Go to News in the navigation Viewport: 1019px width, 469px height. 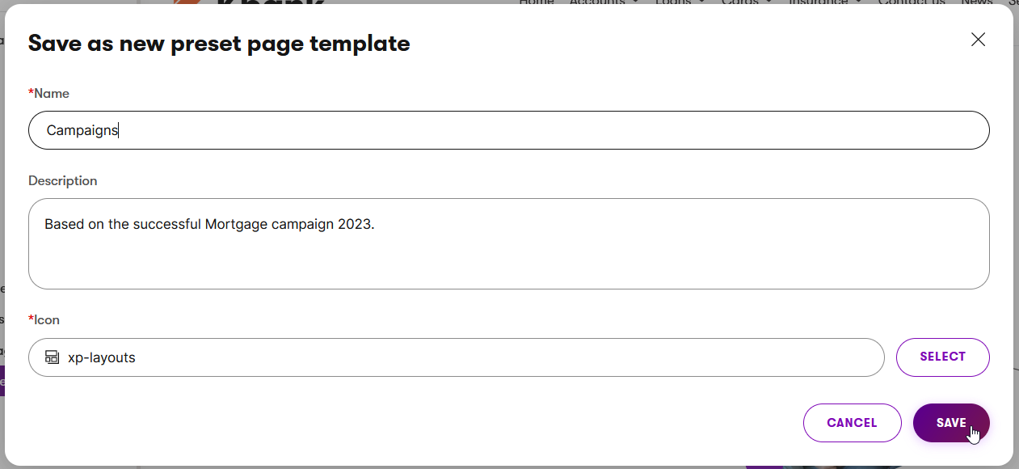click(976, 2)
